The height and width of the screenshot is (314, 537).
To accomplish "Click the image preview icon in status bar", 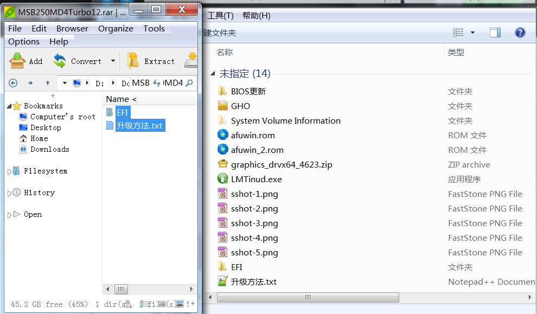I will [179, 304].
